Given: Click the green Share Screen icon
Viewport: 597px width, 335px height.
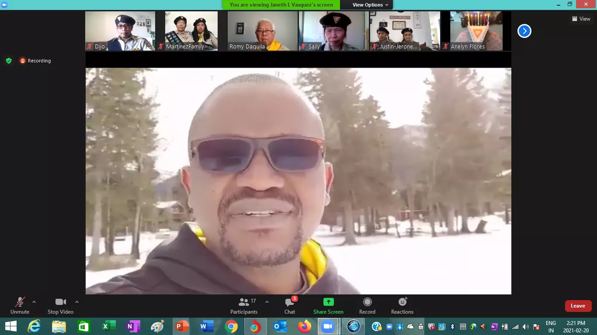Looking at the screenshot, I should [x=328, y=302].
